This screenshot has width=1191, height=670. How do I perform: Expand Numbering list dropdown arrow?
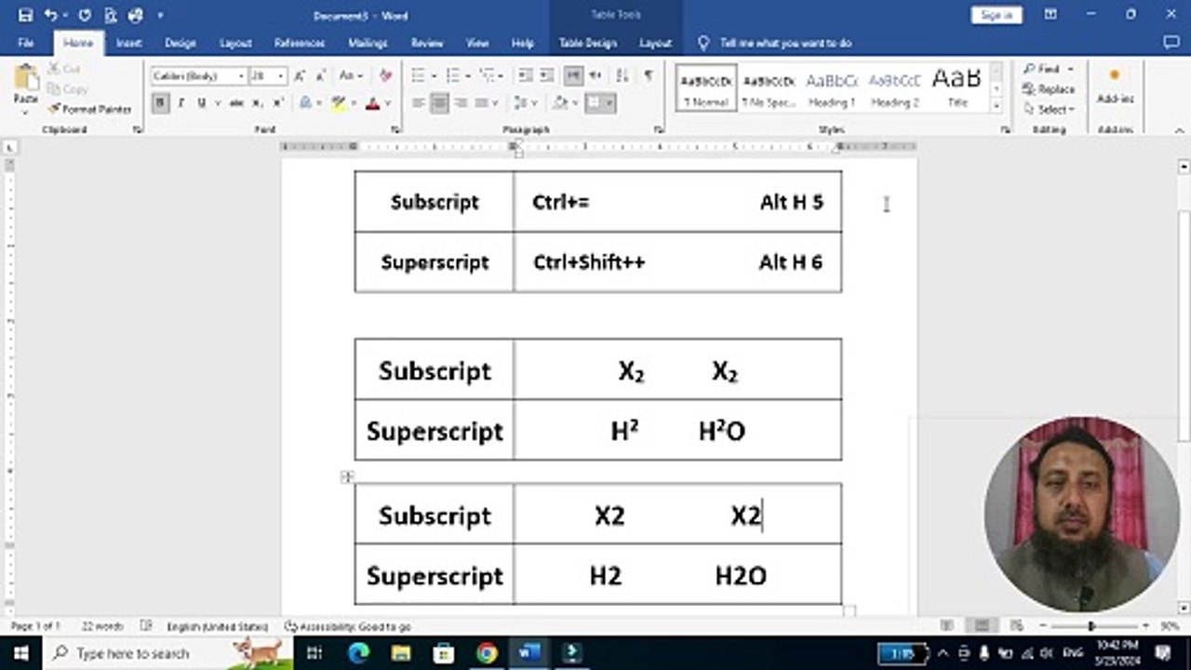point(468,76)
